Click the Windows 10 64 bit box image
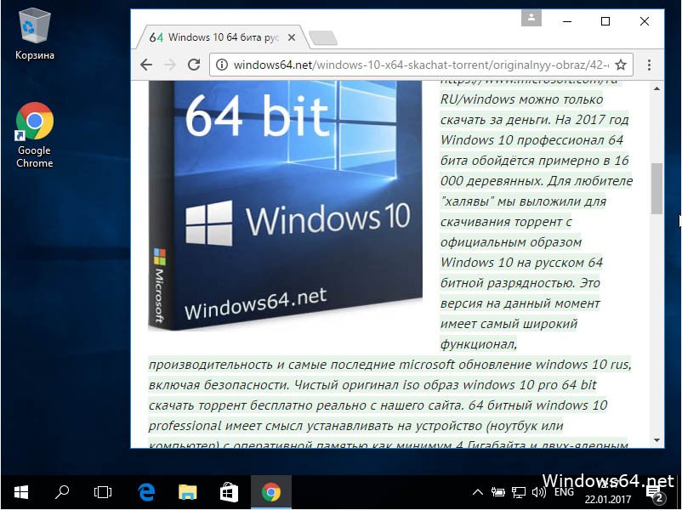Screen dimensions: 682x510 click(286, 206)
